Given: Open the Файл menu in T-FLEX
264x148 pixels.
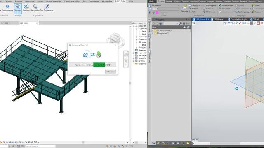Looking at the screenshot, I should pyautogui.click(x=151, y=1).
